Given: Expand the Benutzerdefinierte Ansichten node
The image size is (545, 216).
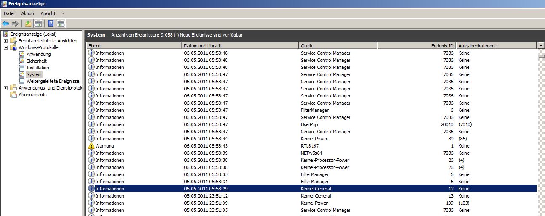Looking at the screenshot, I should 5,41.
